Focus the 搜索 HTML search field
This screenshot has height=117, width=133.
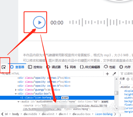pyautogui.click(x=52, y=74)
